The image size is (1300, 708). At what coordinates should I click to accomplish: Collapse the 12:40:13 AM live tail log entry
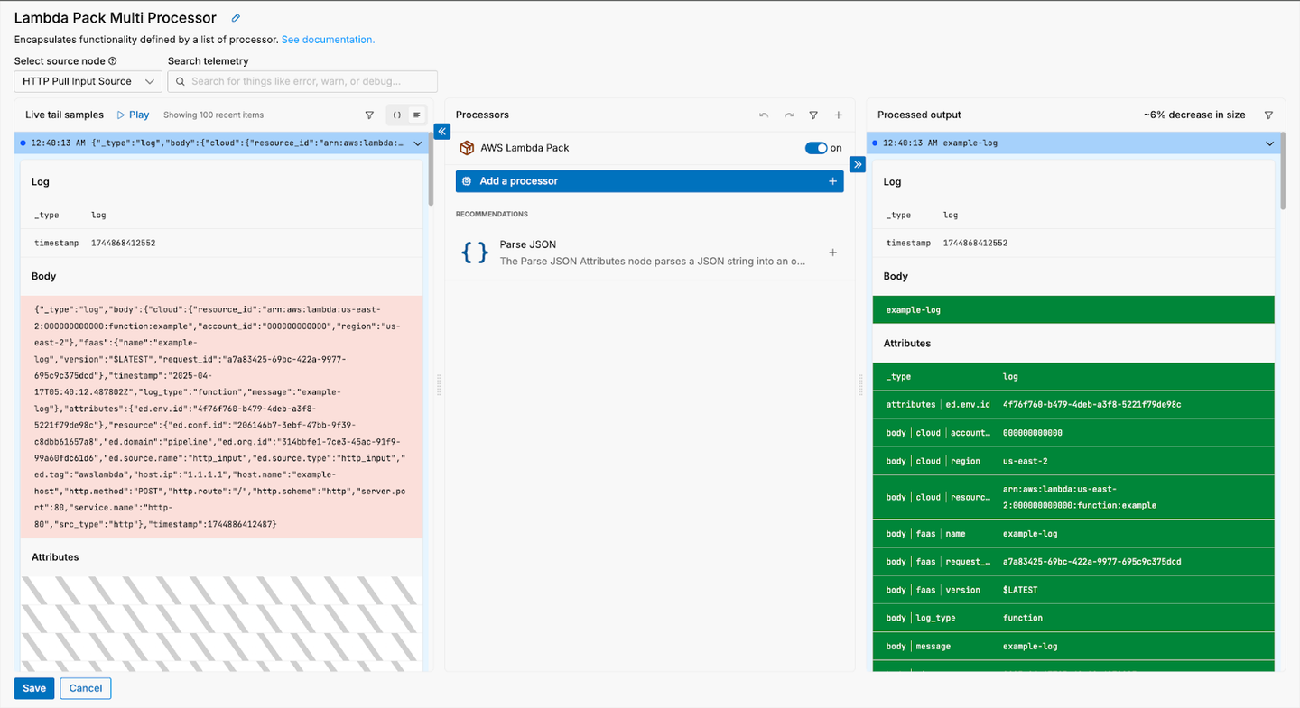417,143
